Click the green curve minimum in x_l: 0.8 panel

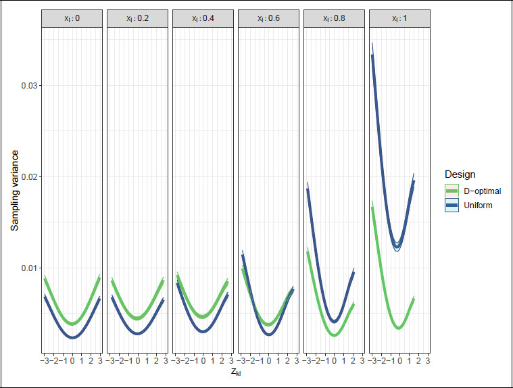click(334, 335)
